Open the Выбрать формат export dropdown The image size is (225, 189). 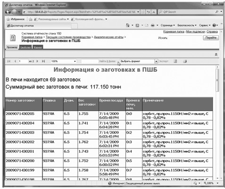[139, 61]
